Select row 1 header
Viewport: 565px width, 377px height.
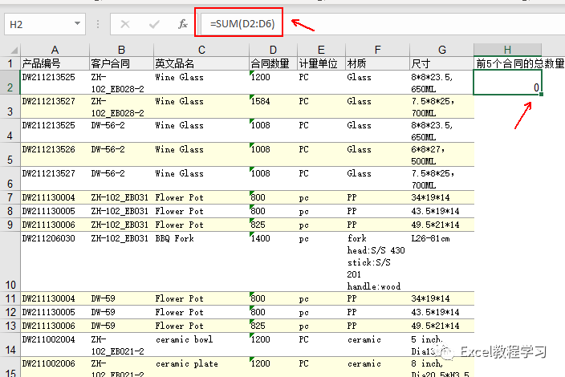tap(10, 63)
